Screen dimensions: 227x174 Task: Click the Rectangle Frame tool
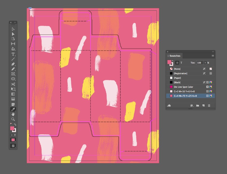(13, 74)
